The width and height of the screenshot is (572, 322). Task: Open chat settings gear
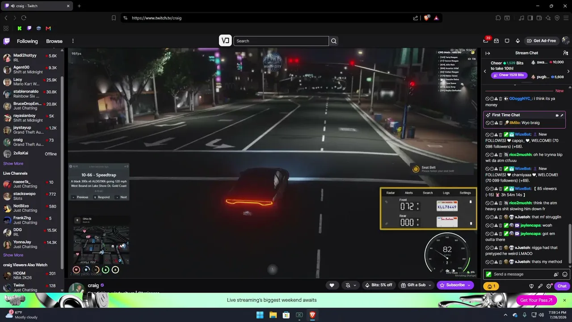coord(549,286)
